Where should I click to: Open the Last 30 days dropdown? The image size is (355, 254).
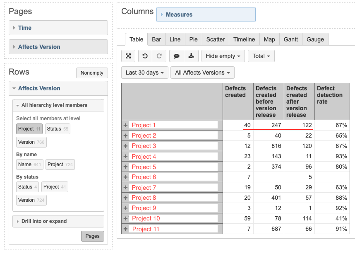[x=145, y=73]
